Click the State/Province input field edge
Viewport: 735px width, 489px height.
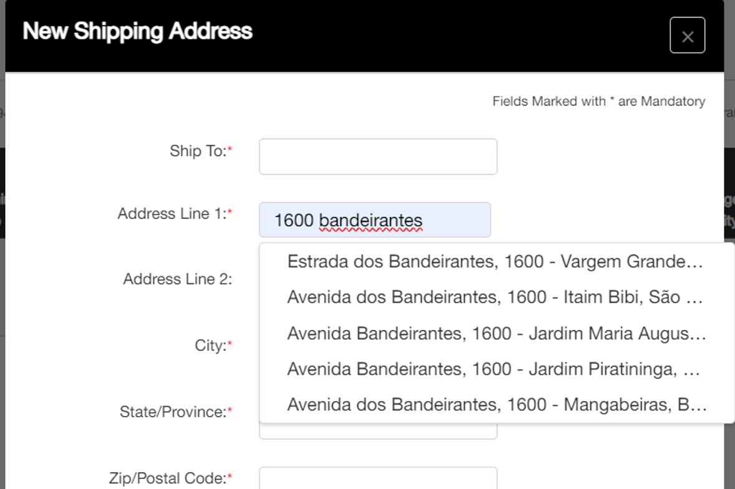point(377,433)
